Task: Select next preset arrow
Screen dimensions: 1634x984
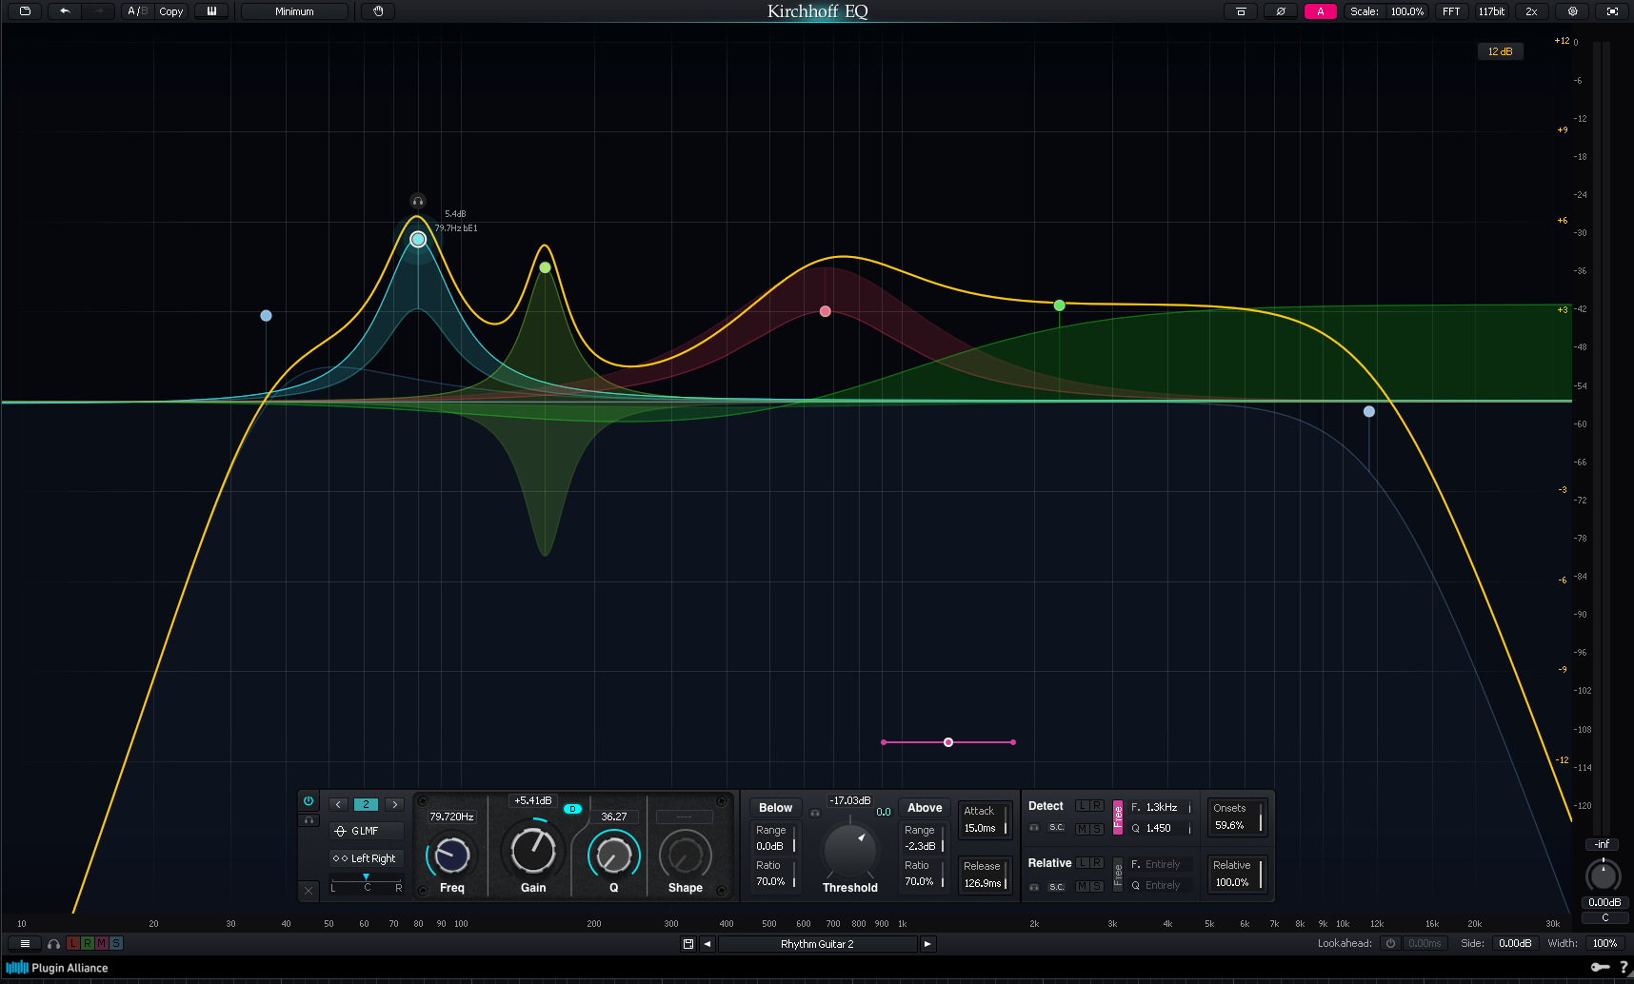Action: pyautogui.click(x=927, y=944)
